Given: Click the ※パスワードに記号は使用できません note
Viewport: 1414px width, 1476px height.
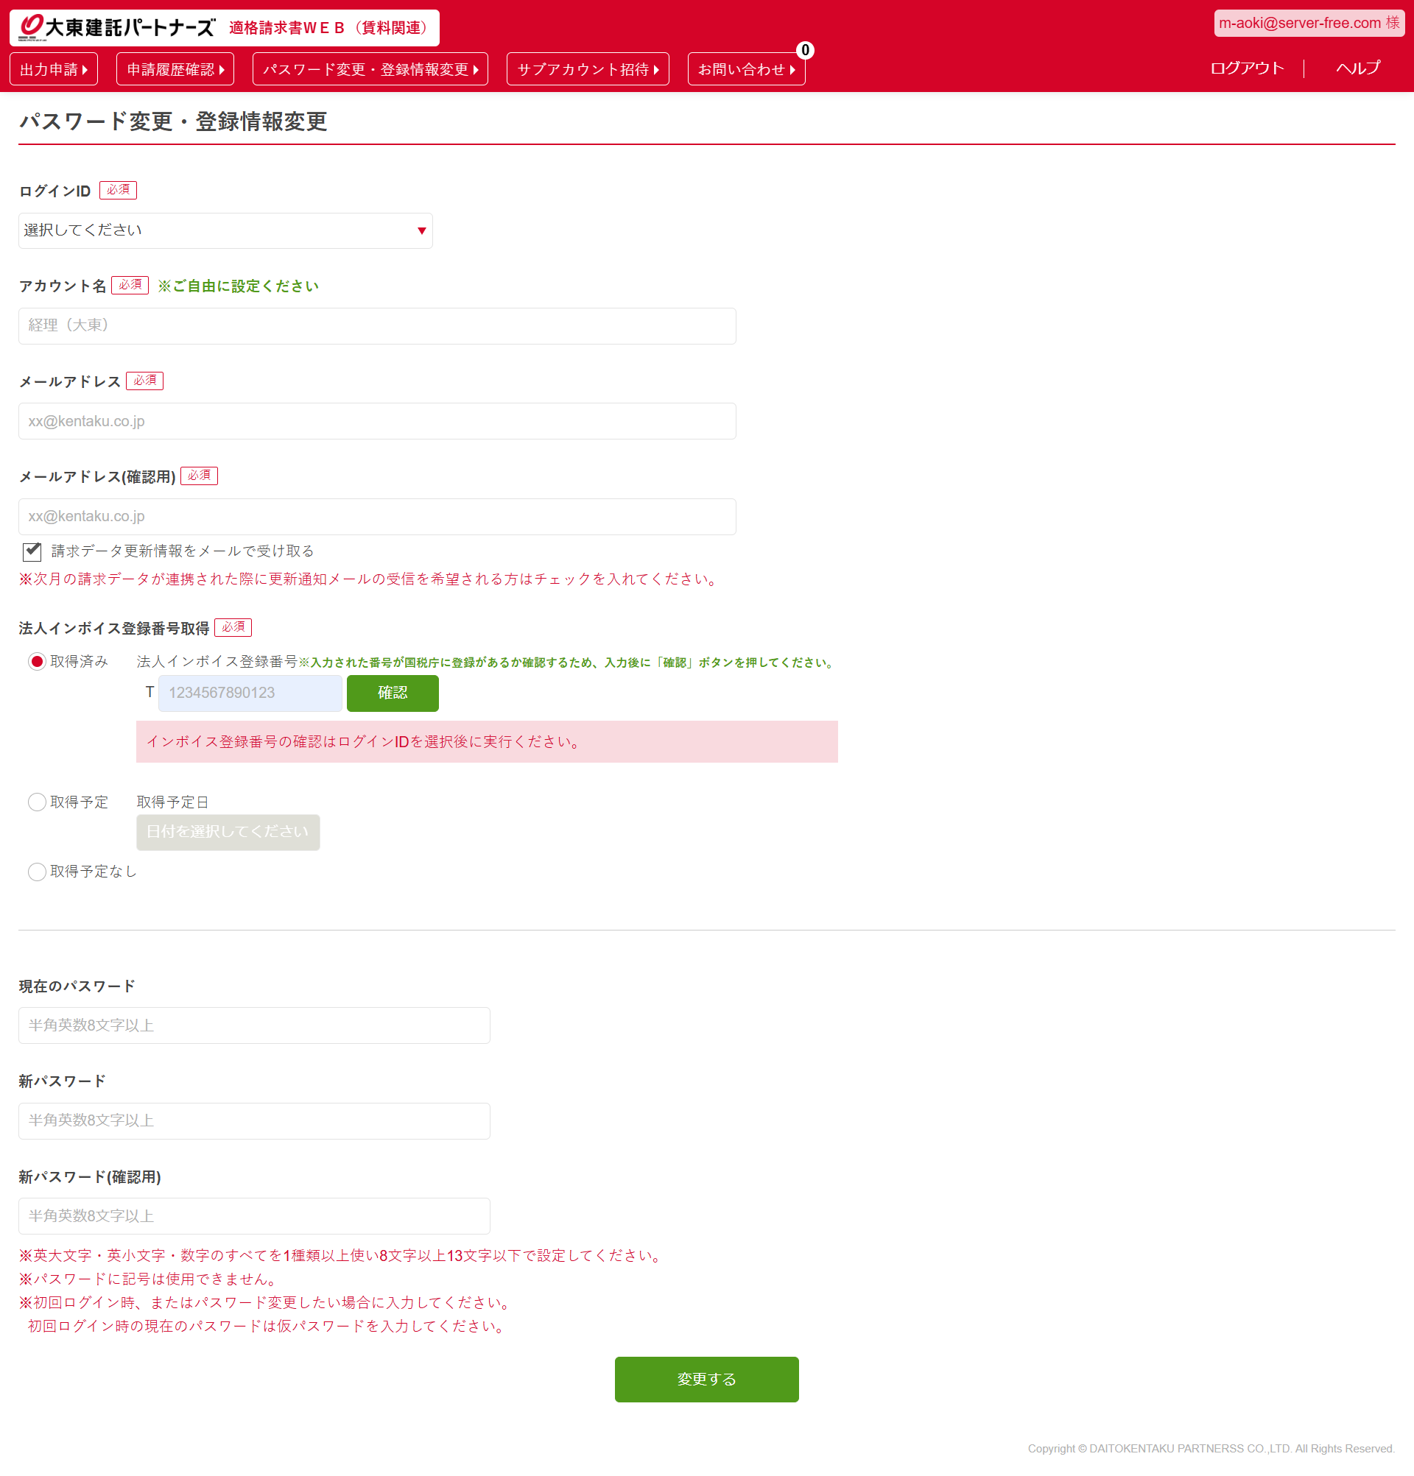Looking at the screenshot, I should 150,1279.
